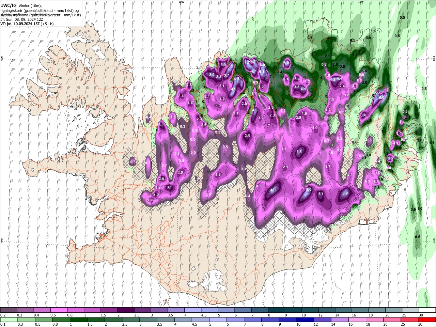This screenshot has width=436, height=327.
Task: Pick the light grey swatch labeled 25 in snow legend
Action: tap(410, 310)
